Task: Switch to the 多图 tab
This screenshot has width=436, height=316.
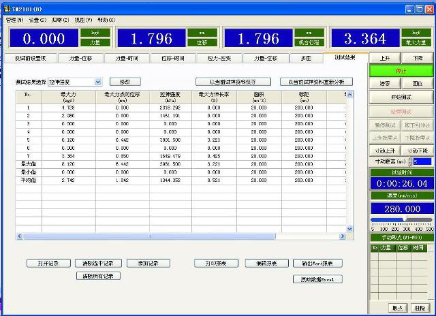Action: (x=306, y=59)
